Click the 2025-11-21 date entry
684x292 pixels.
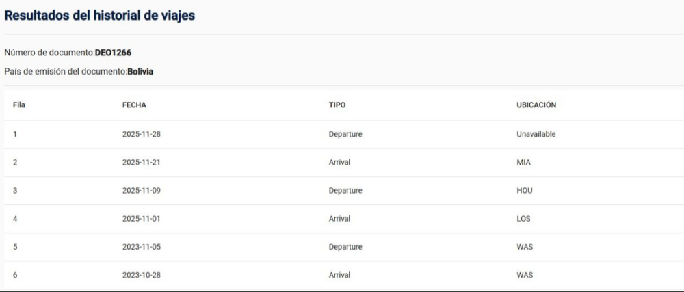(x=141, y=163)
